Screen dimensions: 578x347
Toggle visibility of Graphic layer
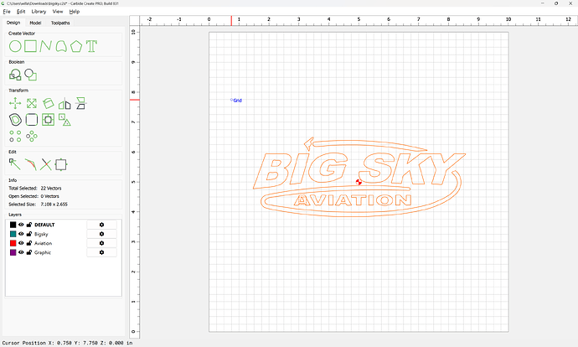(x=21, y=252)
